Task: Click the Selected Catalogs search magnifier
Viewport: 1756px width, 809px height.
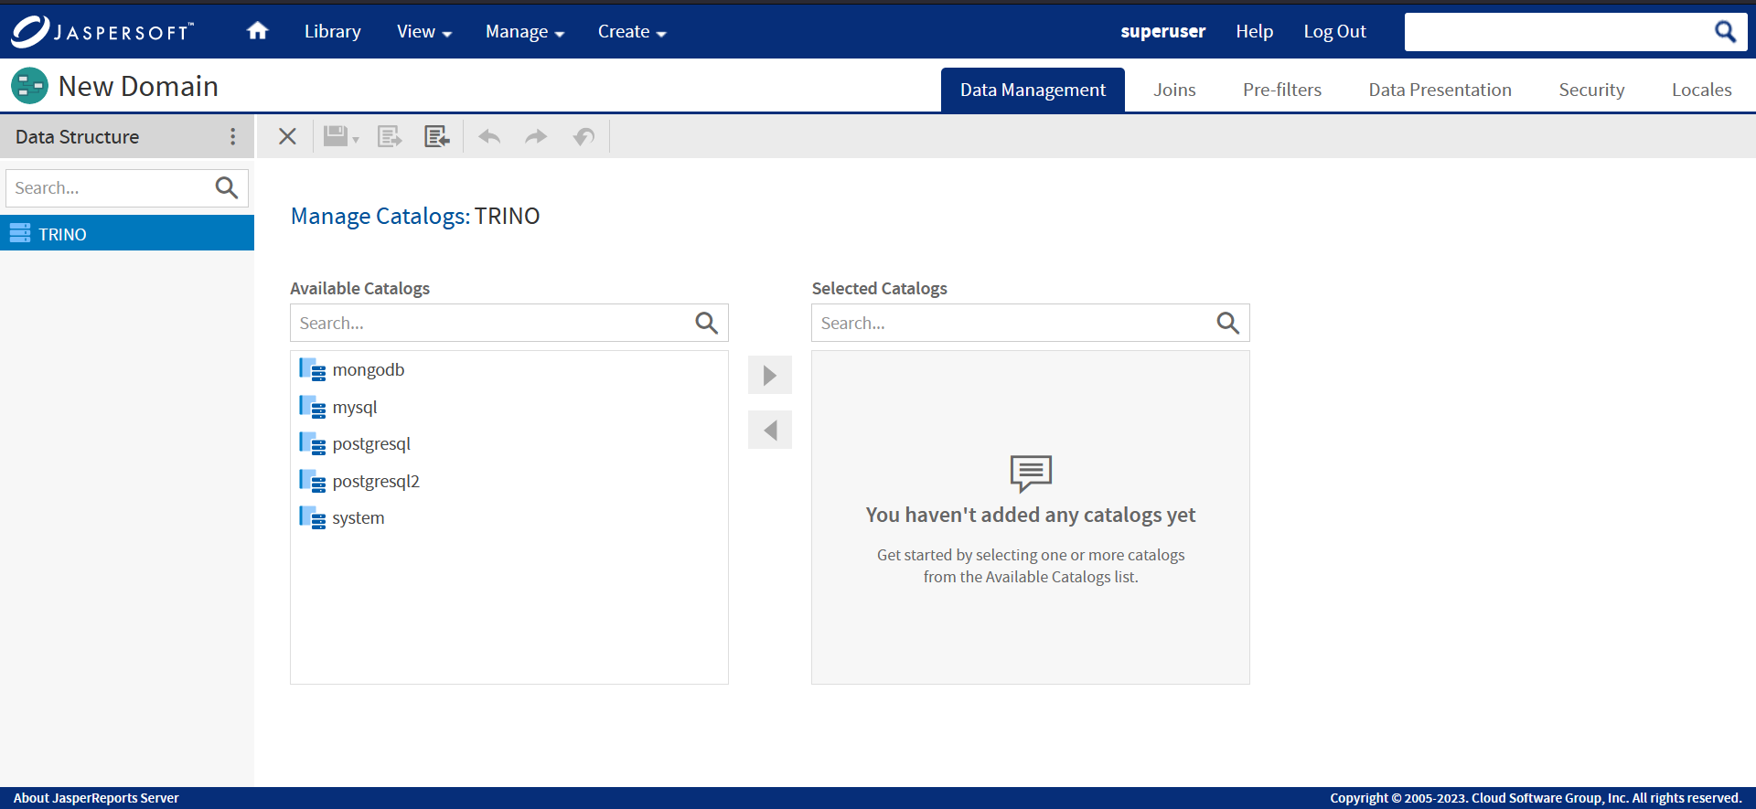Action: click(1227, 323)
